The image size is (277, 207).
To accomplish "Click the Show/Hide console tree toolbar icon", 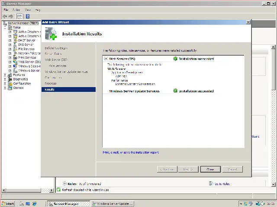I will (x=19, y=16).
